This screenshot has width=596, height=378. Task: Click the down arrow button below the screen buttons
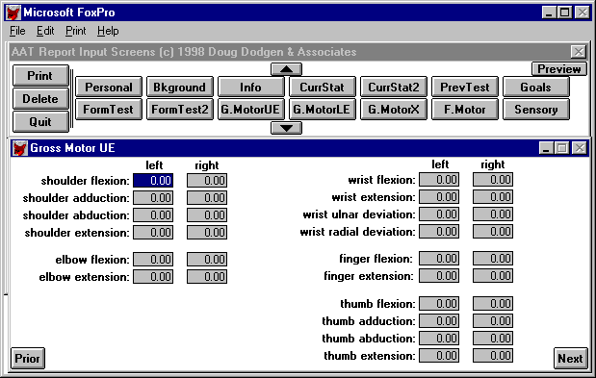(286, 128)
